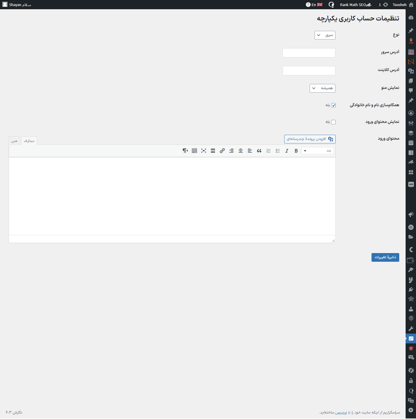Switch to the text editor tab متن
The height and width of the screenshot is (419, 416).
click(x=14, y=141)
